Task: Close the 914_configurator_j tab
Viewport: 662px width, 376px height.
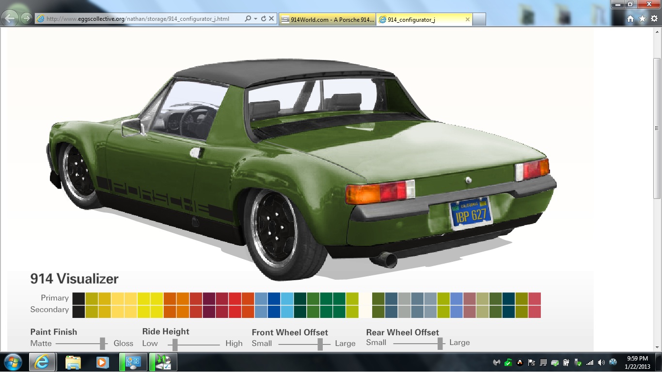Action: pyautogui.click(x=467, y=20)
